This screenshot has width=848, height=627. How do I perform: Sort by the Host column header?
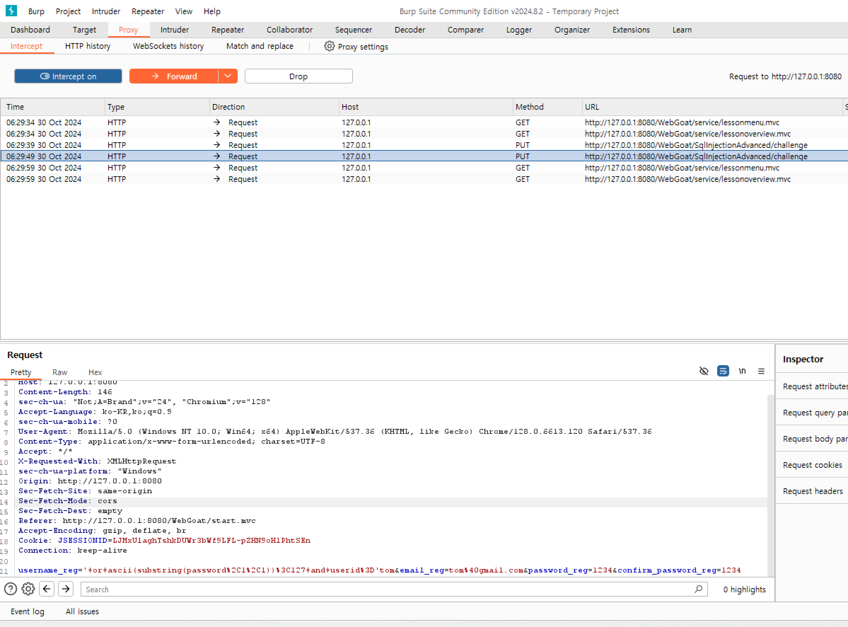tap(426, 107)
